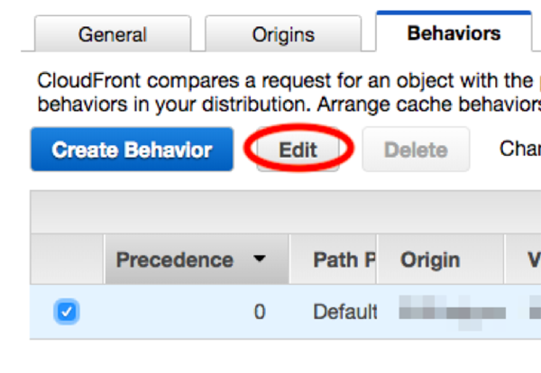Click the grey bar above column headers
This screenshot has width=541, height=373.
tap(285, 213)
